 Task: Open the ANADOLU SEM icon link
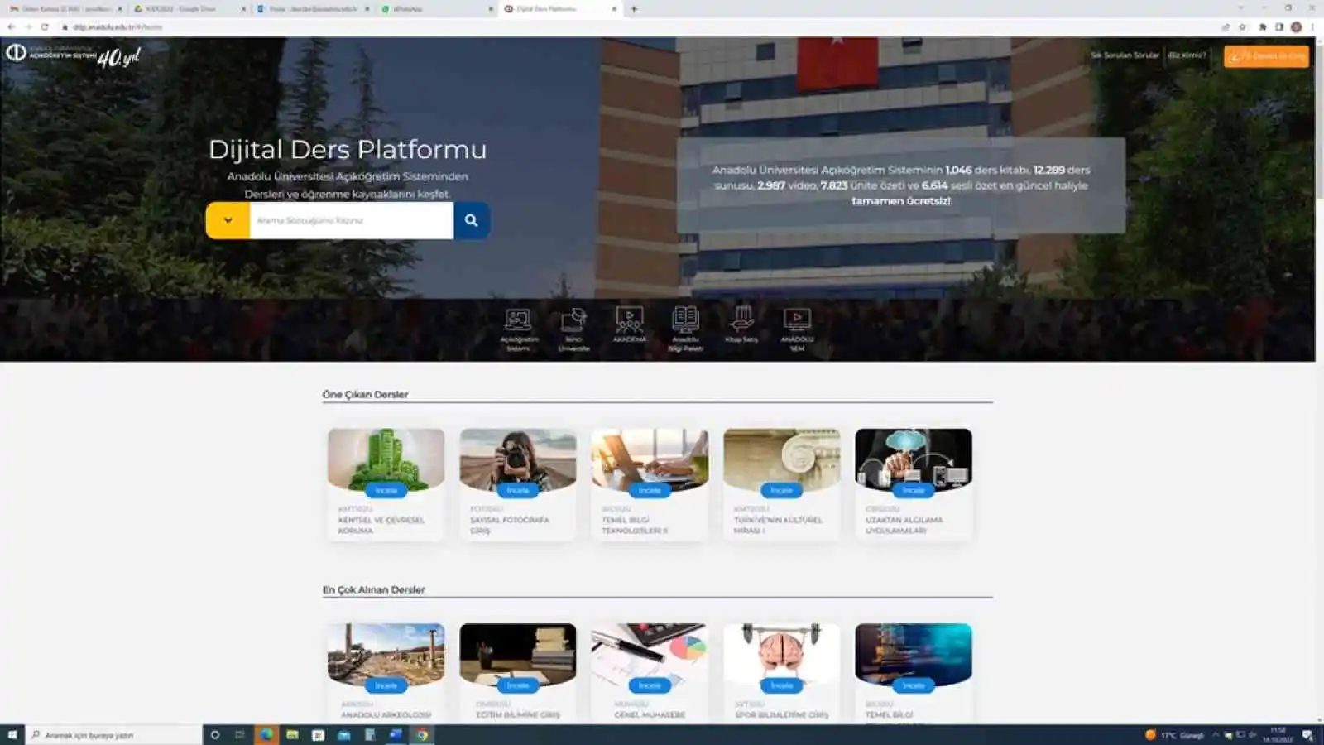pyautogui.click(x=797, y=329)
